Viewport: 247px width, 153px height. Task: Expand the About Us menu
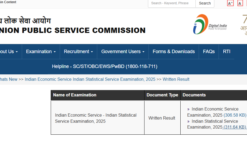point(9,52)
